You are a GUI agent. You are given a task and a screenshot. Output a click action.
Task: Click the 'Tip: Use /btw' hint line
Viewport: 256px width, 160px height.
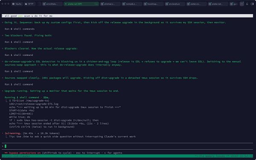click(x=73, y=137)
